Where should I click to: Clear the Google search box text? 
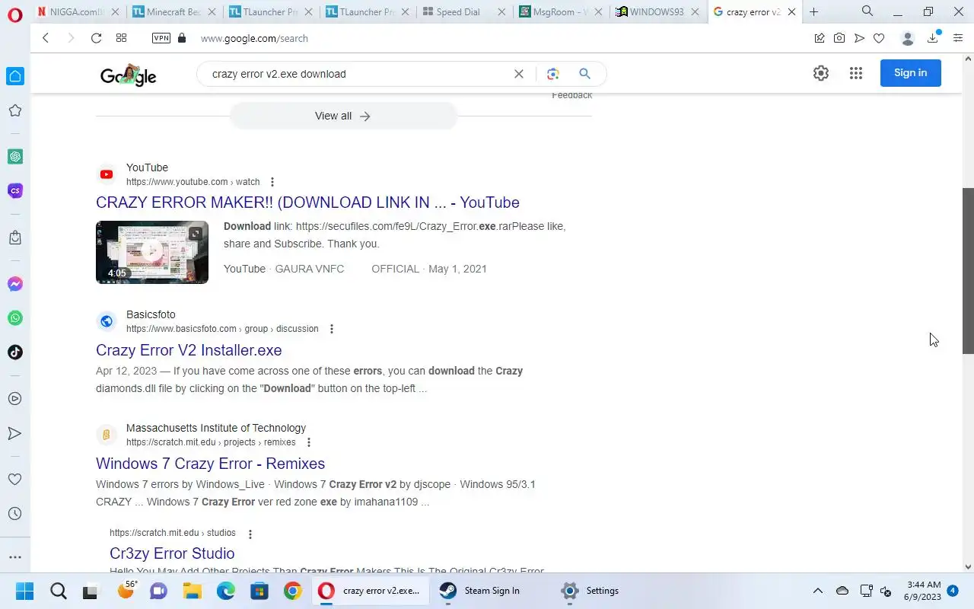click(519, 74)
